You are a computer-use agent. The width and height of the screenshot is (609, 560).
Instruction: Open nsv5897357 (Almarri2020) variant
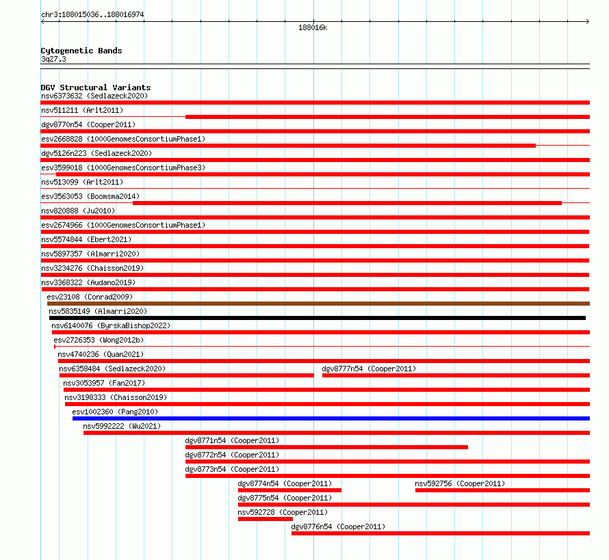coord(90,254)
